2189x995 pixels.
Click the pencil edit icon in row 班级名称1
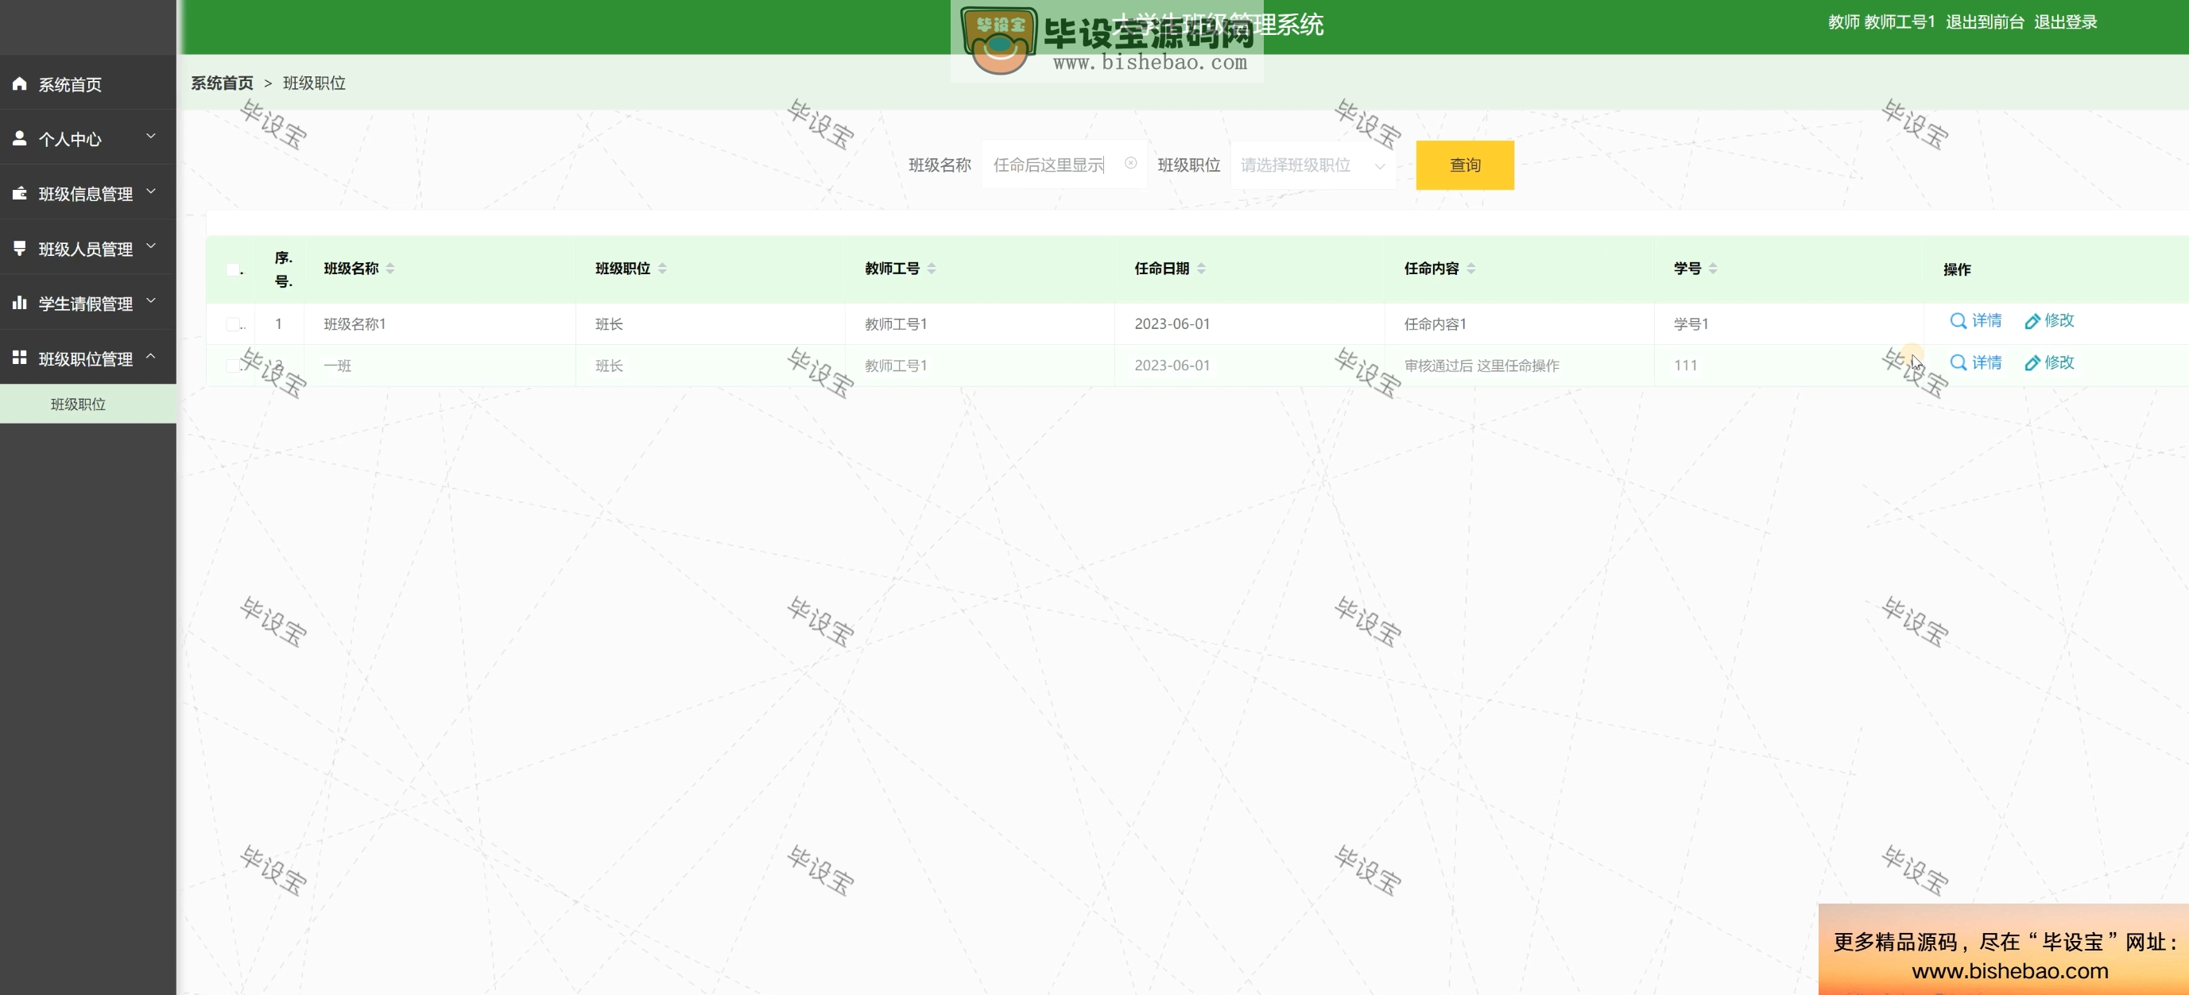(2032, 321)
